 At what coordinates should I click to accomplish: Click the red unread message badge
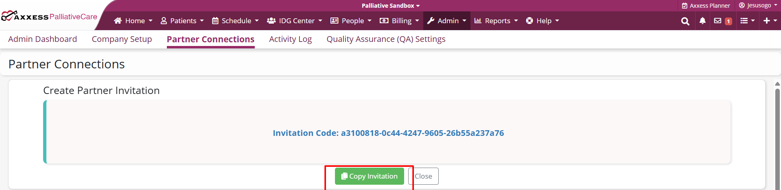(x=728, y=22)
